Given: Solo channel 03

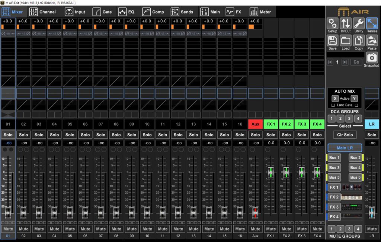Looking at the screenshot, I should (39, 135).
